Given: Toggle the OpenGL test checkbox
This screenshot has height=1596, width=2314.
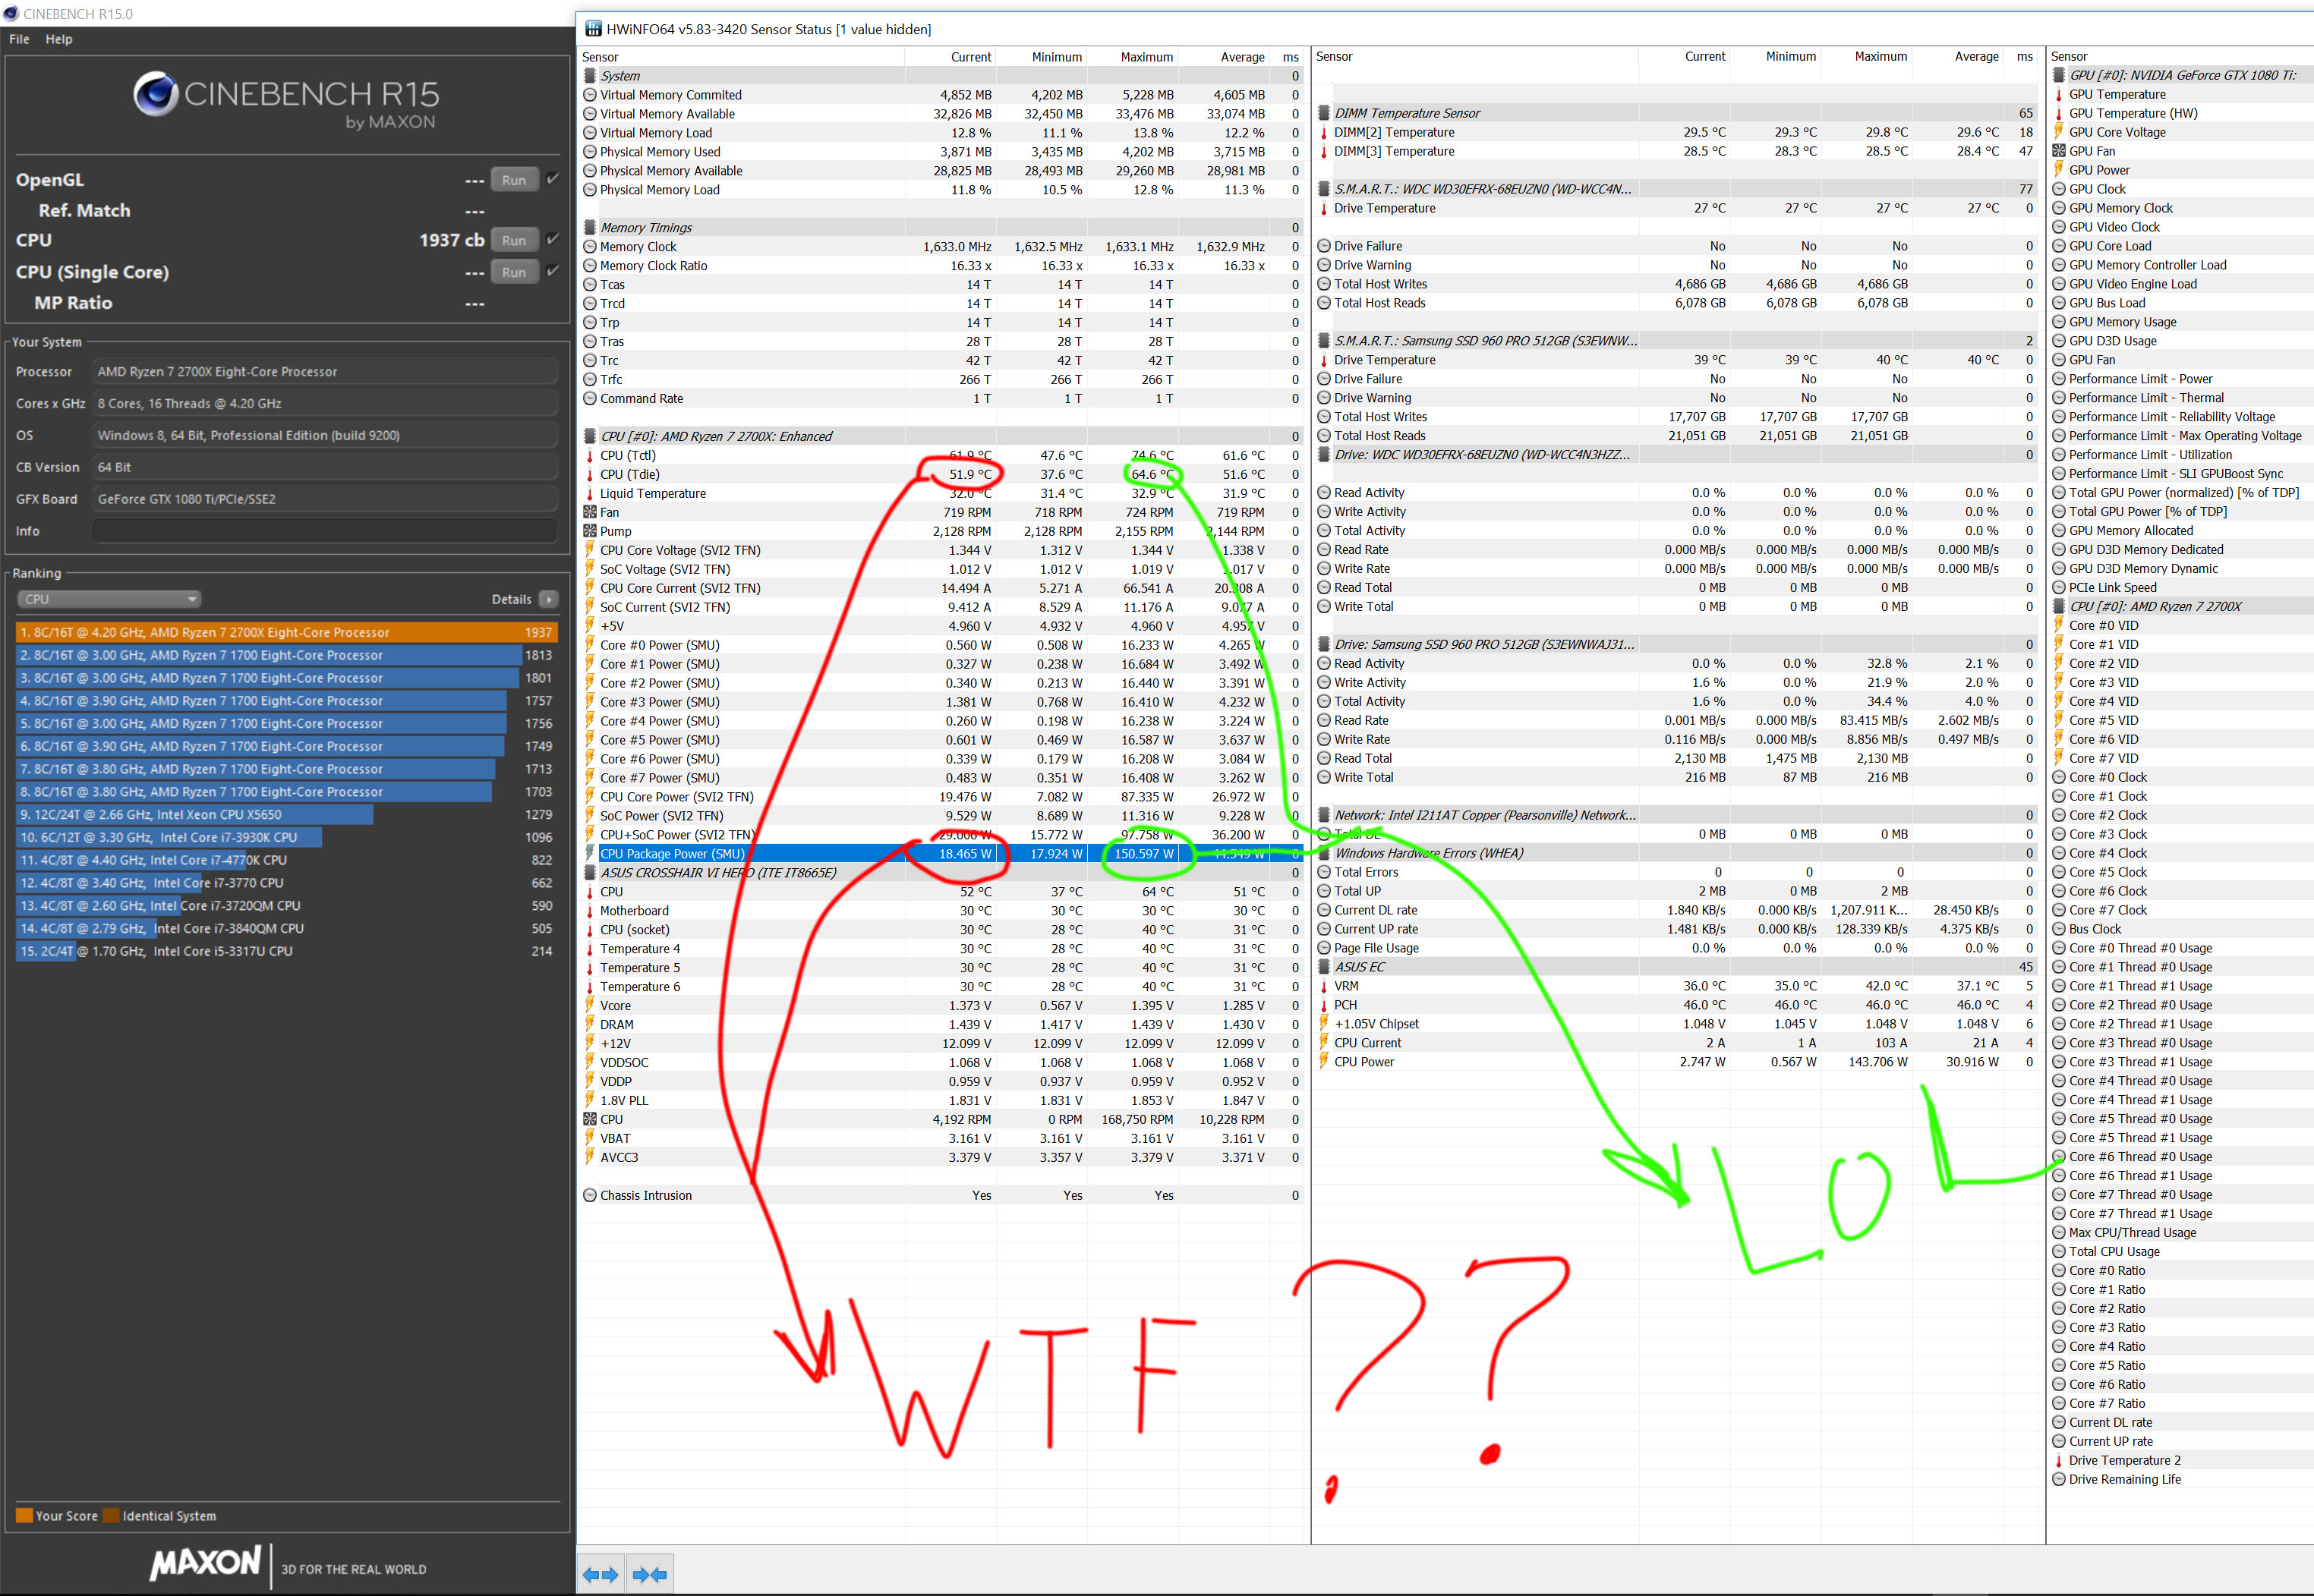Looking at the screenshot, I should 552,179.
